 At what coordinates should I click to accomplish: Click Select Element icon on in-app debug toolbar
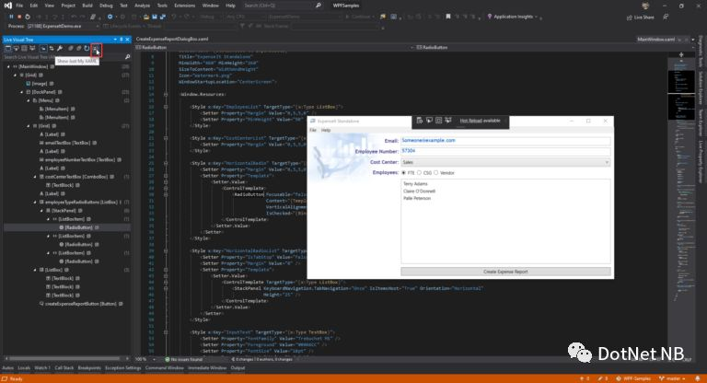pyautogui.click(x=429, y=121)
